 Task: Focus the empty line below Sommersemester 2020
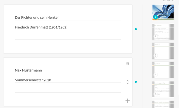[x=68, y=90]
